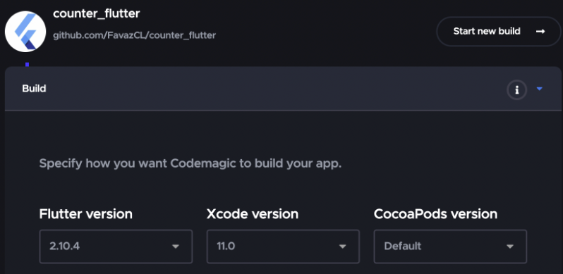Open the Build section info icon

click(516, 89)
